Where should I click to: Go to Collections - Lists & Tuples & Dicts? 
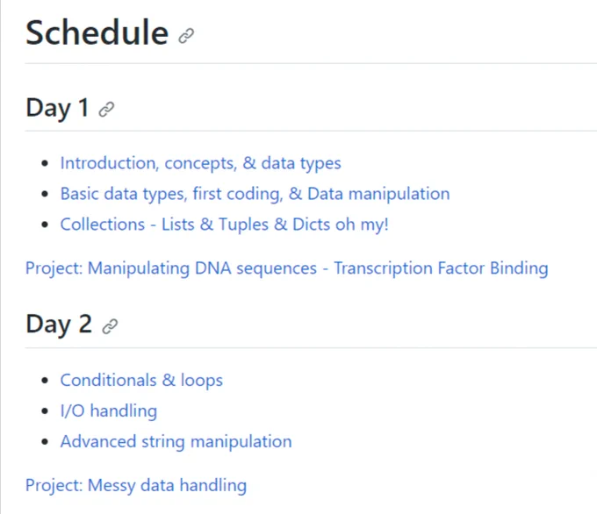(224, 225)
